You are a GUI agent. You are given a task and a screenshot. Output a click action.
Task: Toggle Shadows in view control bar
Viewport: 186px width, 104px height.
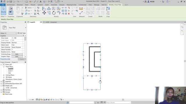click(44, 100)
